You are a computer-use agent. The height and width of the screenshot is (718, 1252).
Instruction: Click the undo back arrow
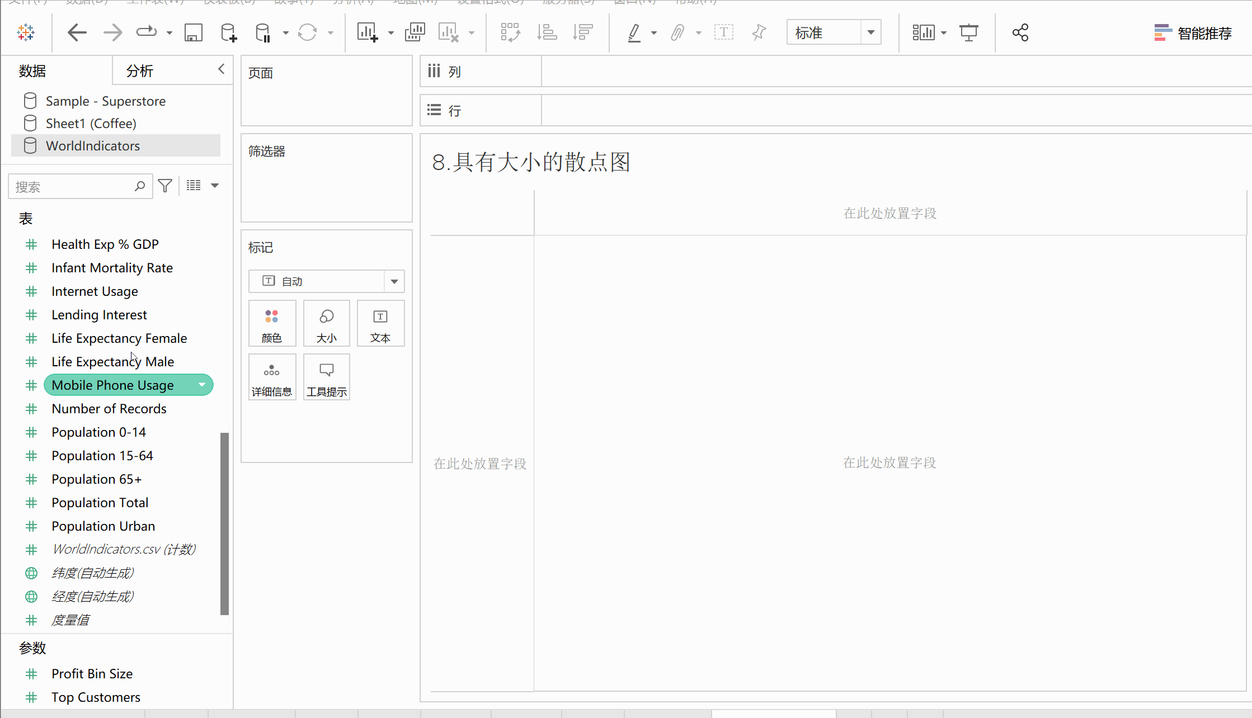pyautogui.click(x=77, y=32)
